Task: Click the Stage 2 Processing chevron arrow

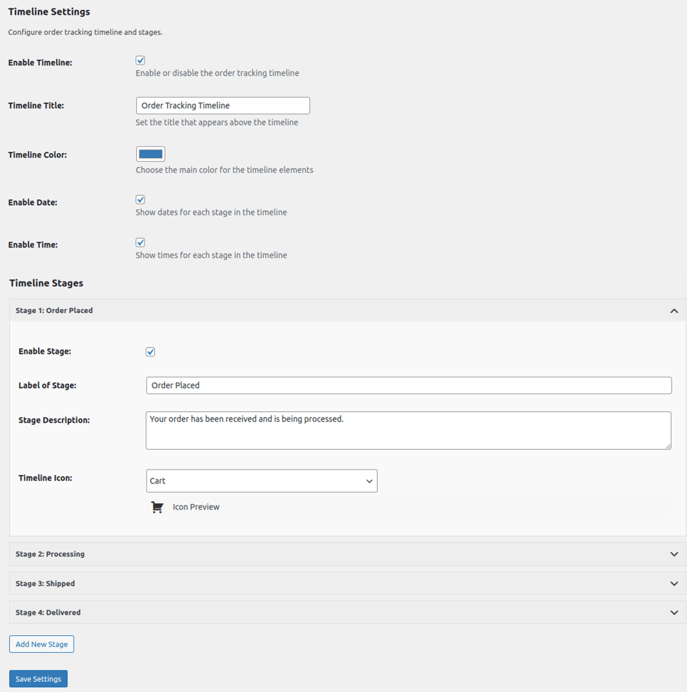Action: 674,554
